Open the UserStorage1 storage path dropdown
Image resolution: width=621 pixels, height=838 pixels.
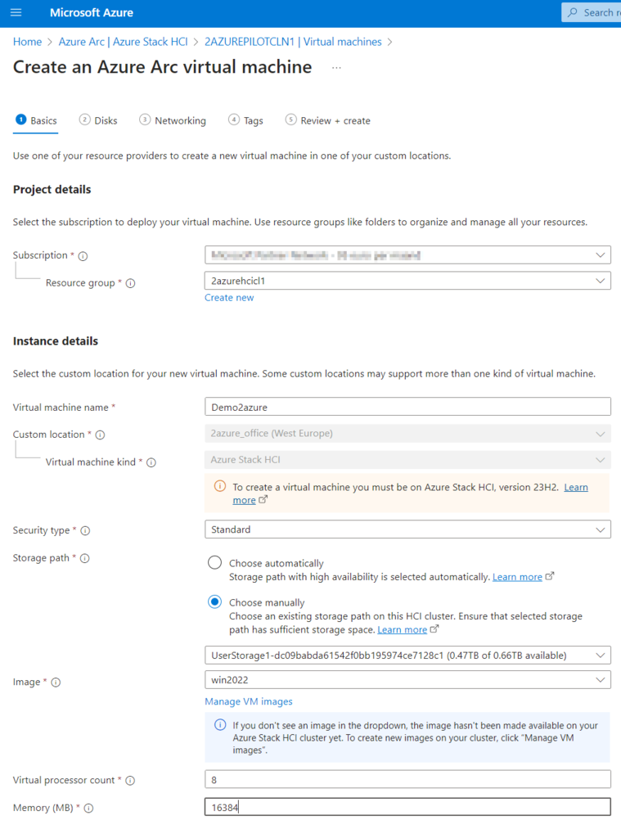(x=407, y=656)
